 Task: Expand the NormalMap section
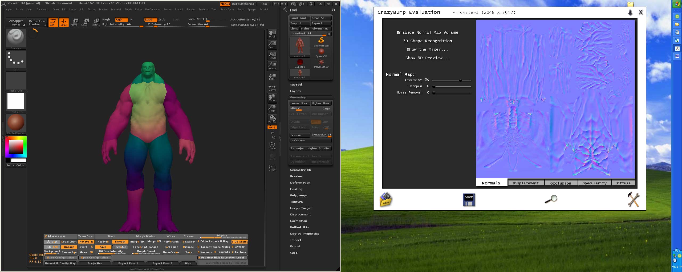coord(298,221)
